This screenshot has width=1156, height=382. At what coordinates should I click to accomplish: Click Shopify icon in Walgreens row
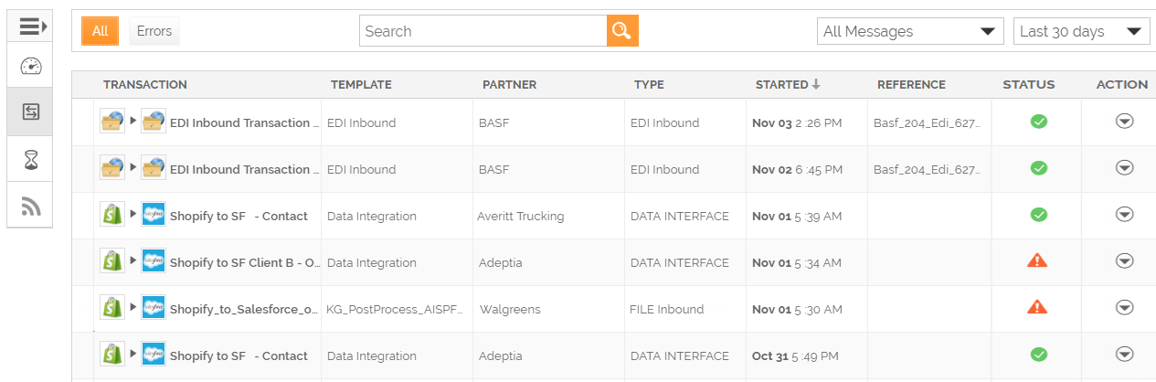[x=111, y=308]
